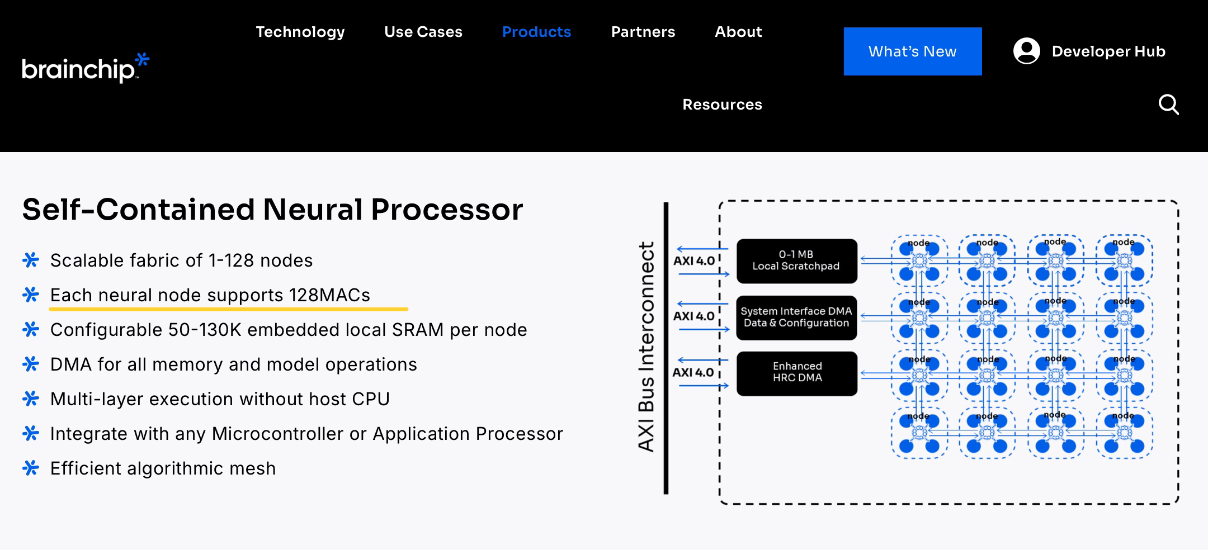Open the Products menu

point(536,32)
